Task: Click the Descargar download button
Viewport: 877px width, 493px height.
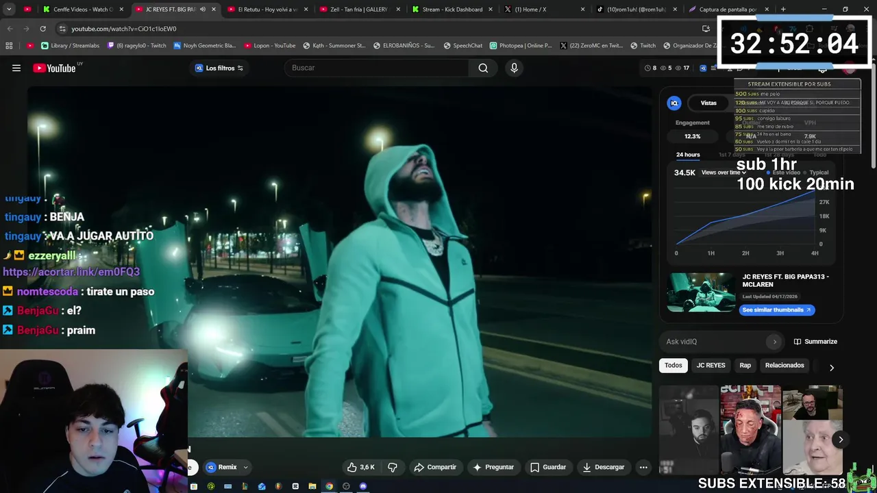Action: tap(604, 467)
